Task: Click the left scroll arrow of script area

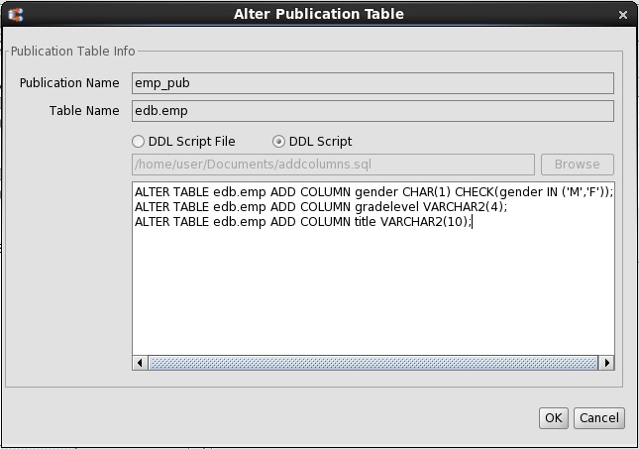Action: [141, 363]
